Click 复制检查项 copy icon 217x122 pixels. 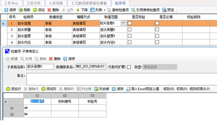pyautogui.click(x=109, y=10)
